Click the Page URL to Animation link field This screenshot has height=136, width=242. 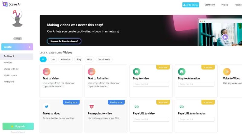[x=196, y=119]
